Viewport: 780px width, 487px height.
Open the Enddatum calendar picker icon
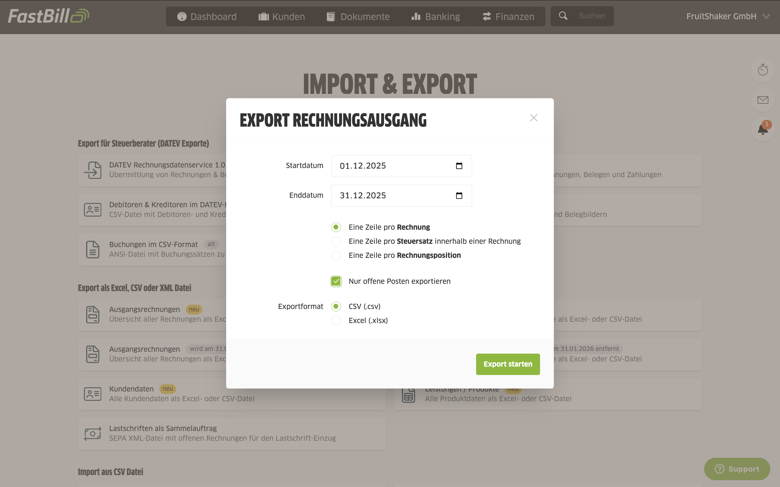click(459, 196)
